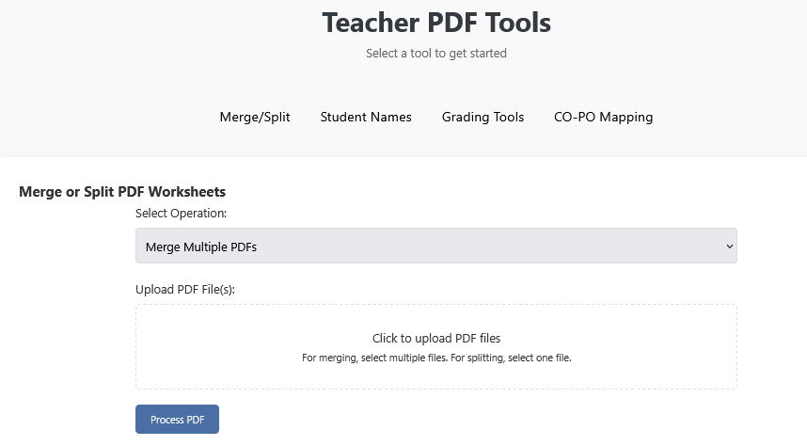Click the merging and splitting hint text
The image size is (807, 446).
click(x=436, y=358)
